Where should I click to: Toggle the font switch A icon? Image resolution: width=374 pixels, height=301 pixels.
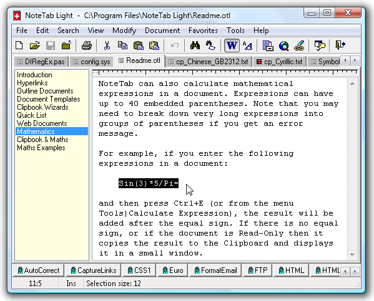pos(248,45)
